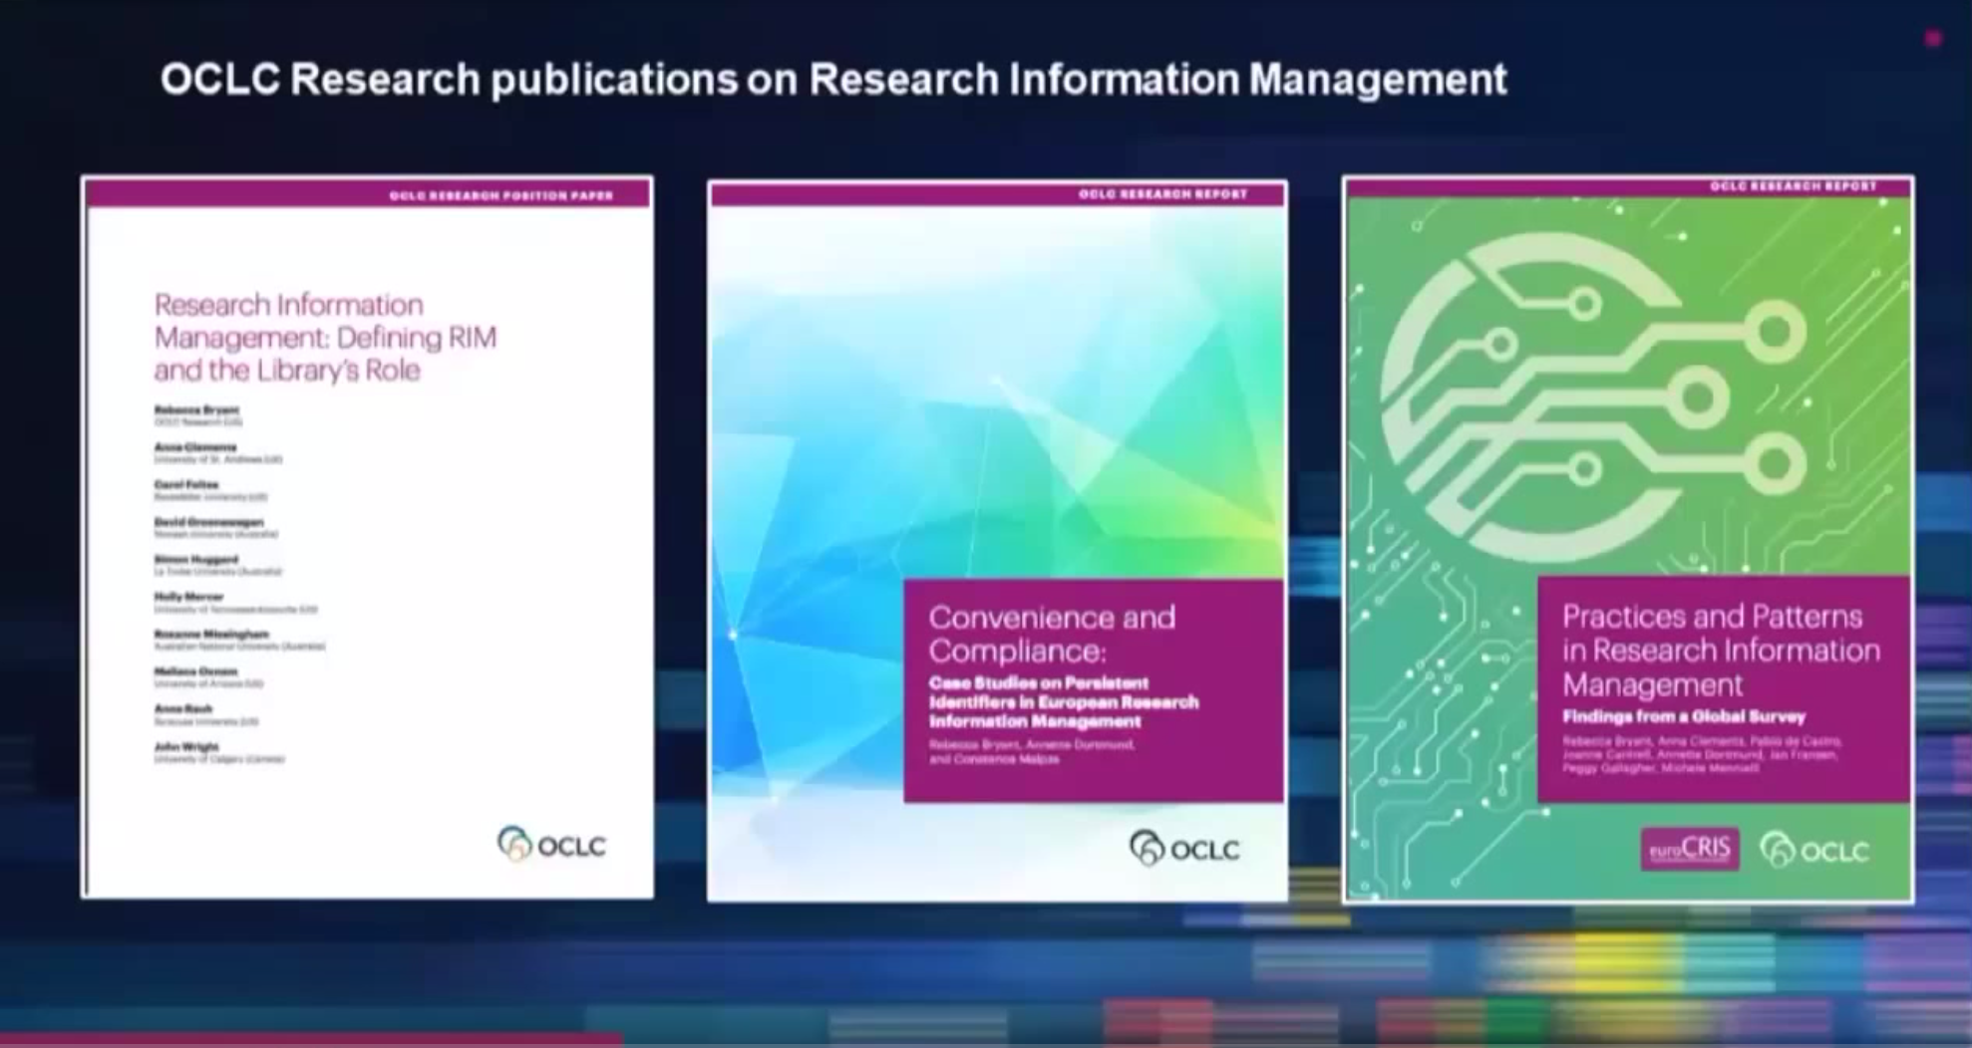The width and height of the screenshot is (1972, 1048).
Task: Open the 'Research Information Management: Defining RIM' title
Action: [325, 337]
